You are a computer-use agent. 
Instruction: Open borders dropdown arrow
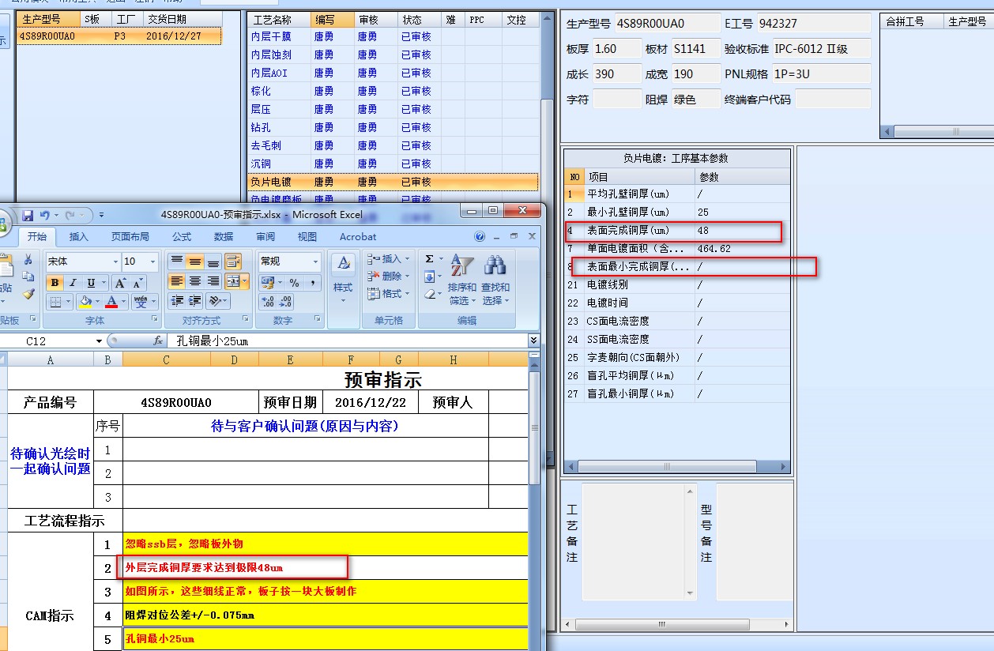click(68, 301)
